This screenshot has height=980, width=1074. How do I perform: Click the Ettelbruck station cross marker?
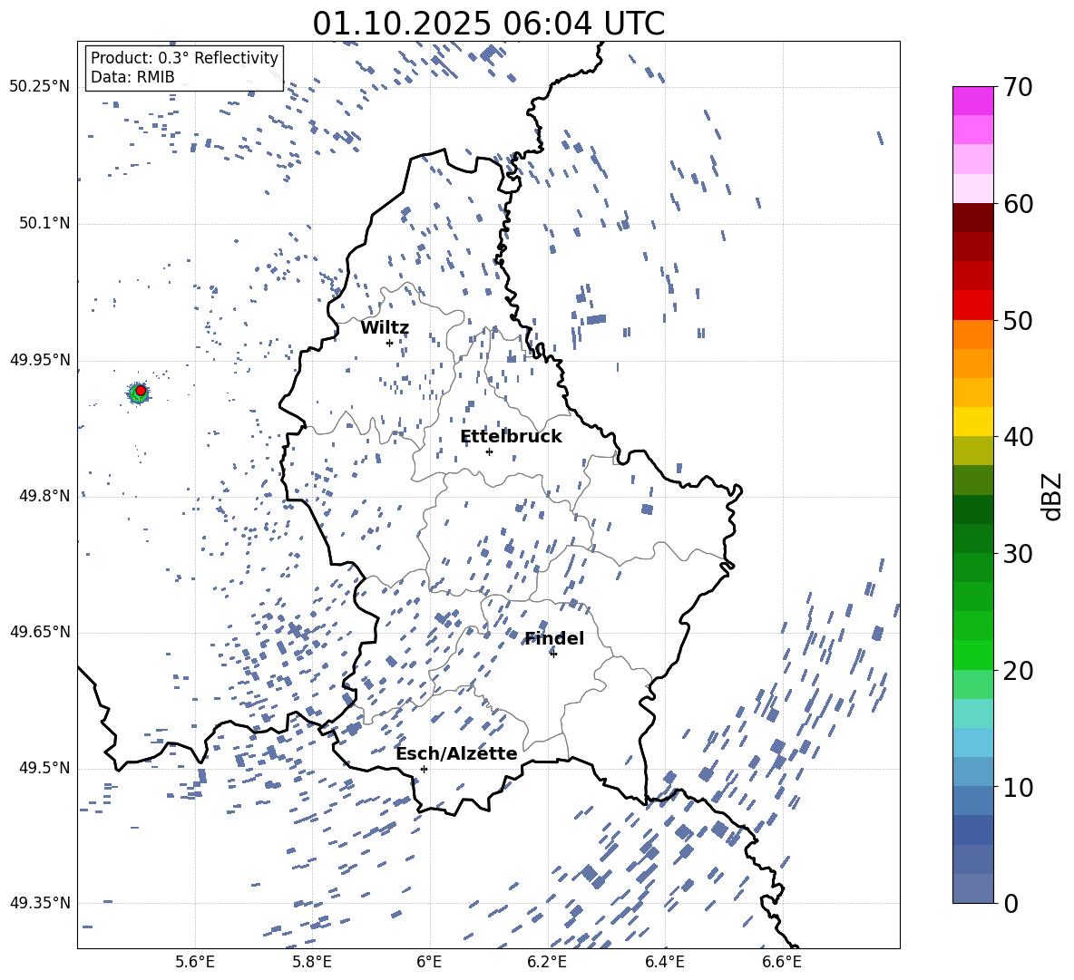pyautogui.click(x=489, y=451)
